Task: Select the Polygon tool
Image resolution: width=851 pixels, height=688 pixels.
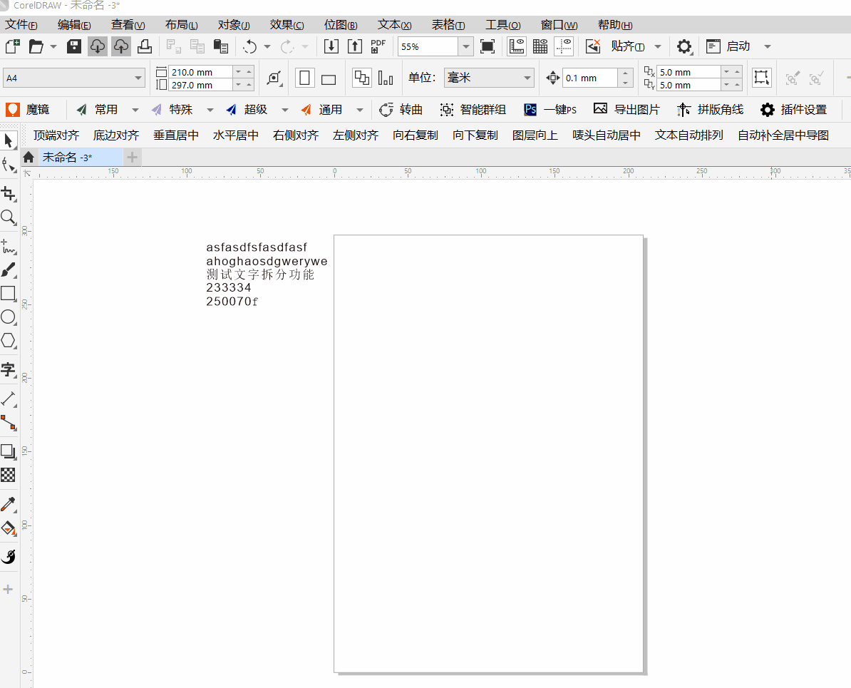Action: point(9,341)
